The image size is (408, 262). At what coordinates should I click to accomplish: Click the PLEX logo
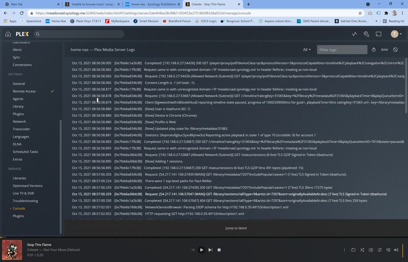[22, 34]
